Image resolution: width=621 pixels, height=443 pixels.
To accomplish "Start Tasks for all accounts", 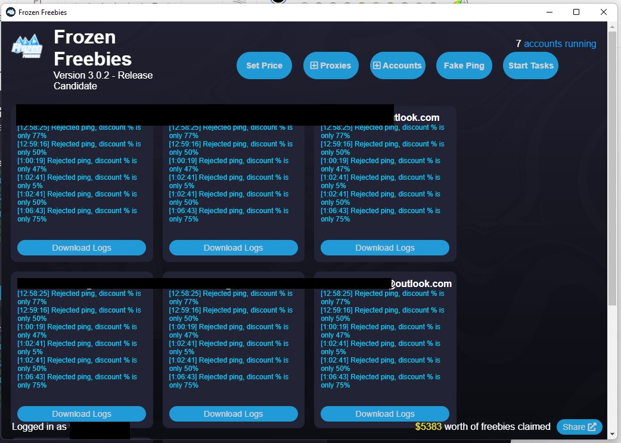I will coord(530,65).
